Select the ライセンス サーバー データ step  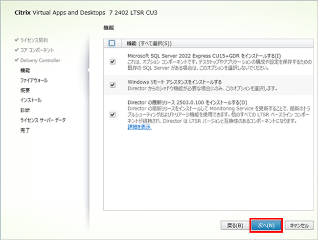pyautogui.click(x=42, y=120)
